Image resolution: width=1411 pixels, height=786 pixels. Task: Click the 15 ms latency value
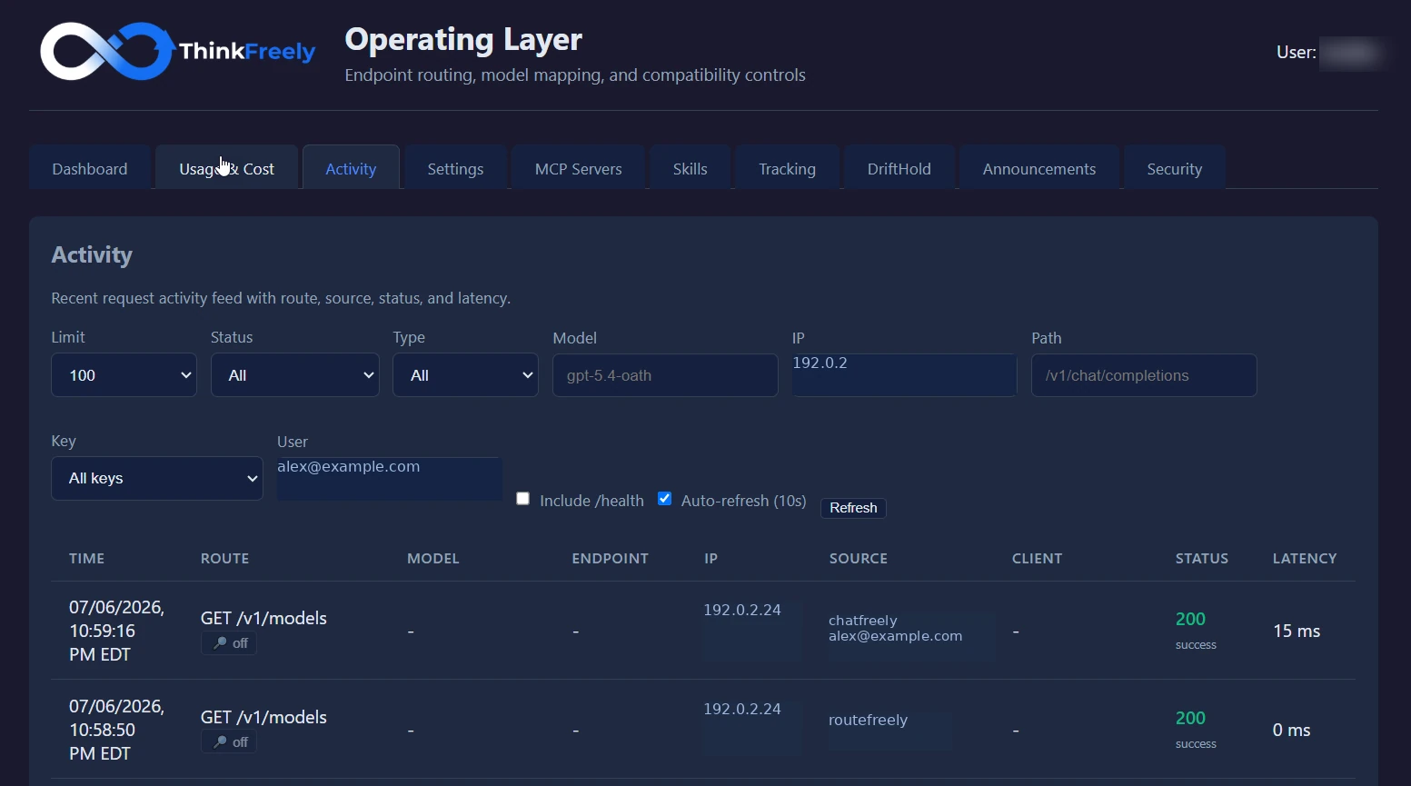point(1297,631)
